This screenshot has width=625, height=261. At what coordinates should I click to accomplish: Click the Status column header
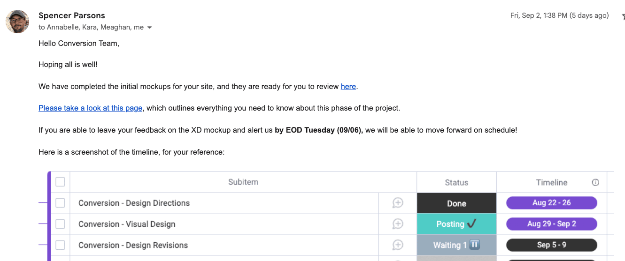coord(456,182)
